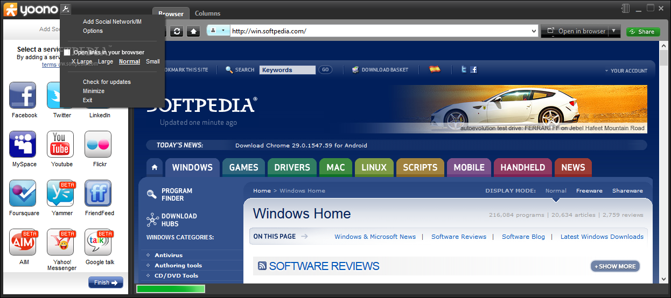Switch display mode to Shareware

click(x=627, y=190)
